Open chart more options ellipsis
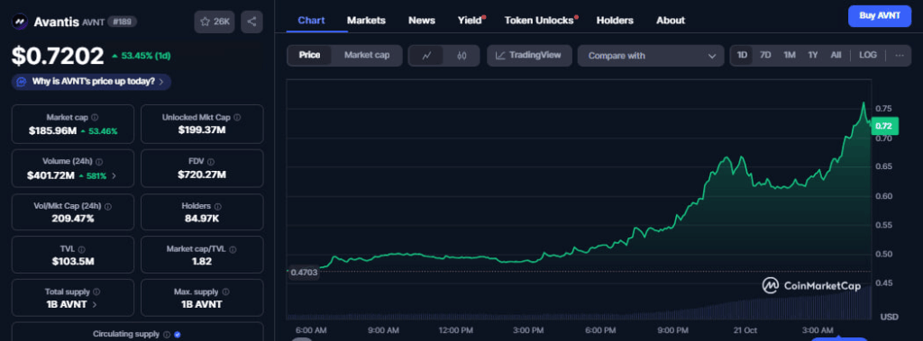Image resolution: width=923 pixels, height=341 pixels. point(899,55)
